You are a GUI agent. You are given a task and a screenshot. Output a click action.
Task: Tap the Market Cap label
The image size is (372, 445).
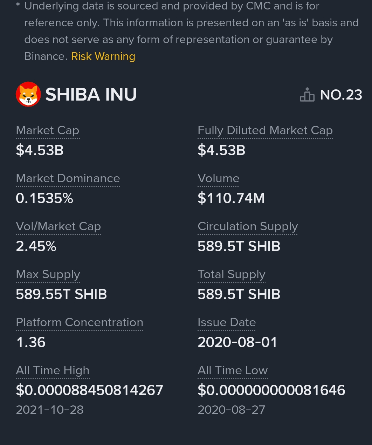[48, 130]
